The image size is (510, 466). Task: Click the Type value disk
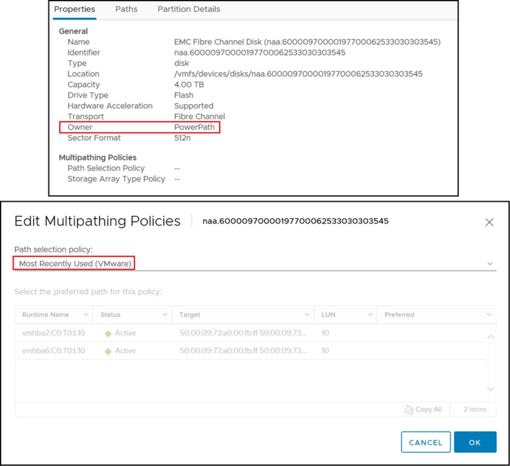pos(181,63)
